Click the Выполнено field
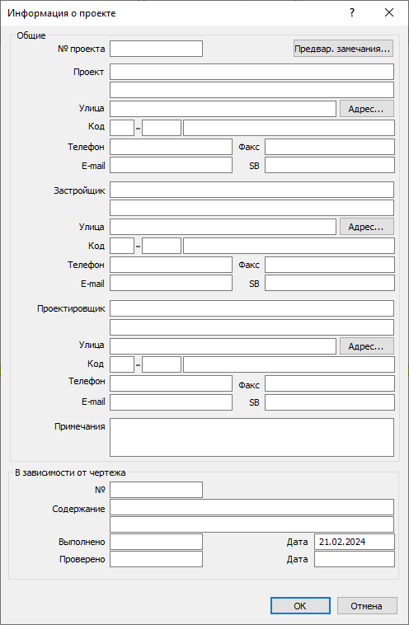 click(157, 542)
